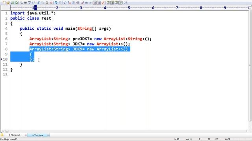
Task: Delete selection with red X icon
Action: click(x=51, y=3)
